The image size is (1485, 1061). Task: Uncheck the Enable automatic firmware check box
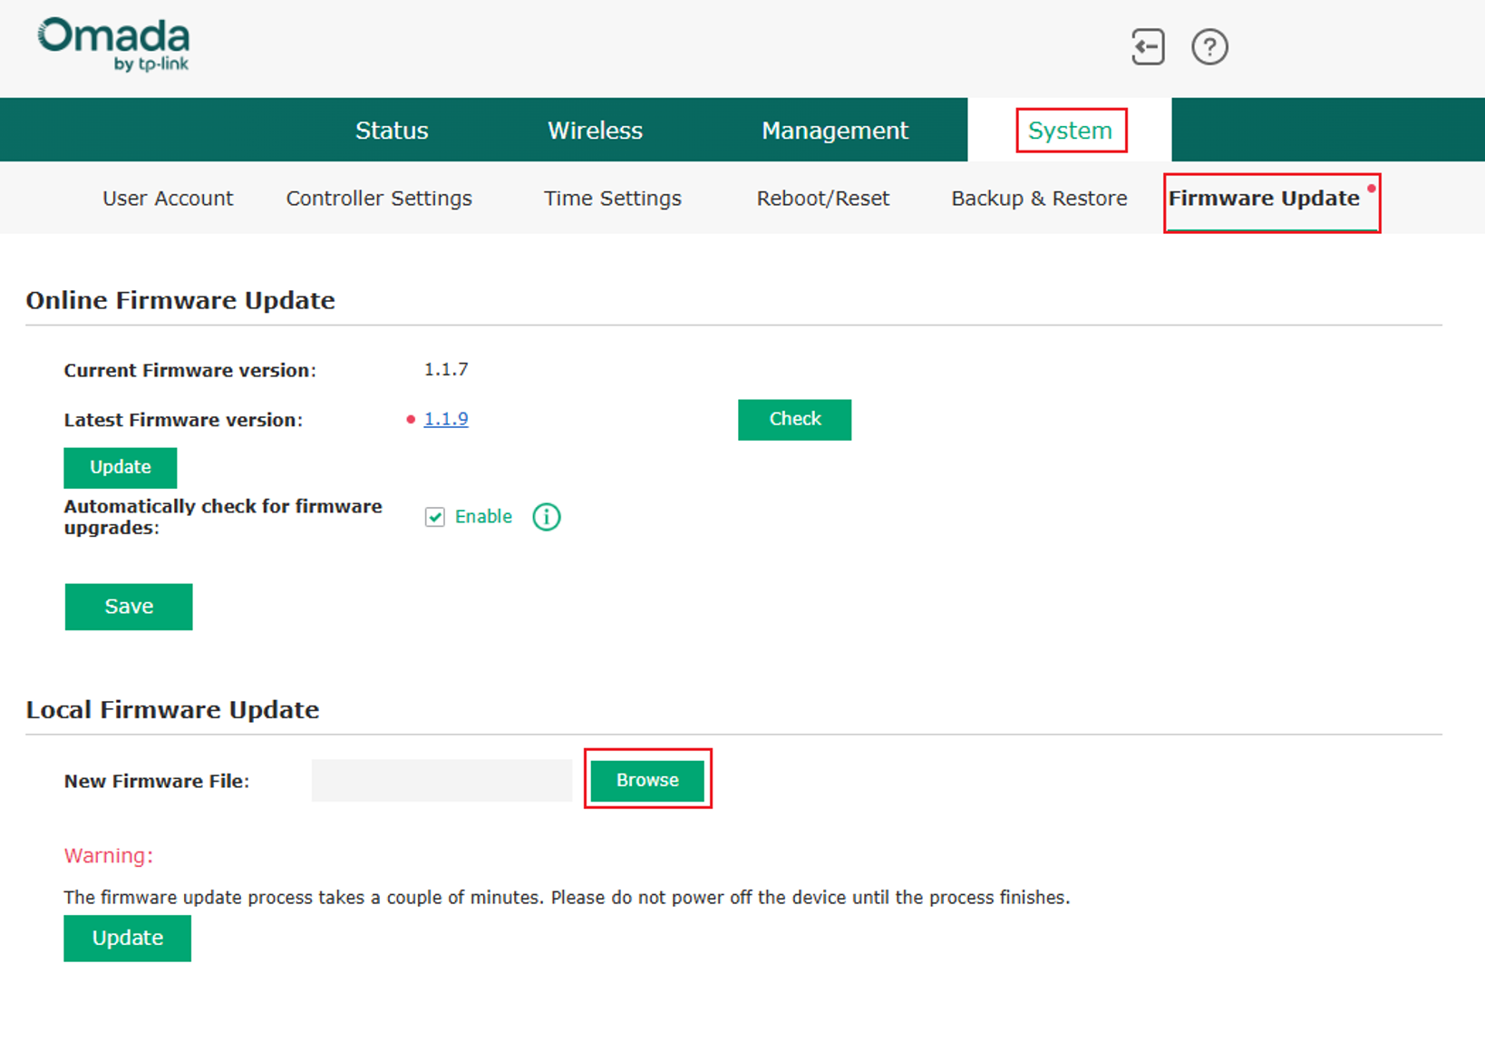(435, 517)
